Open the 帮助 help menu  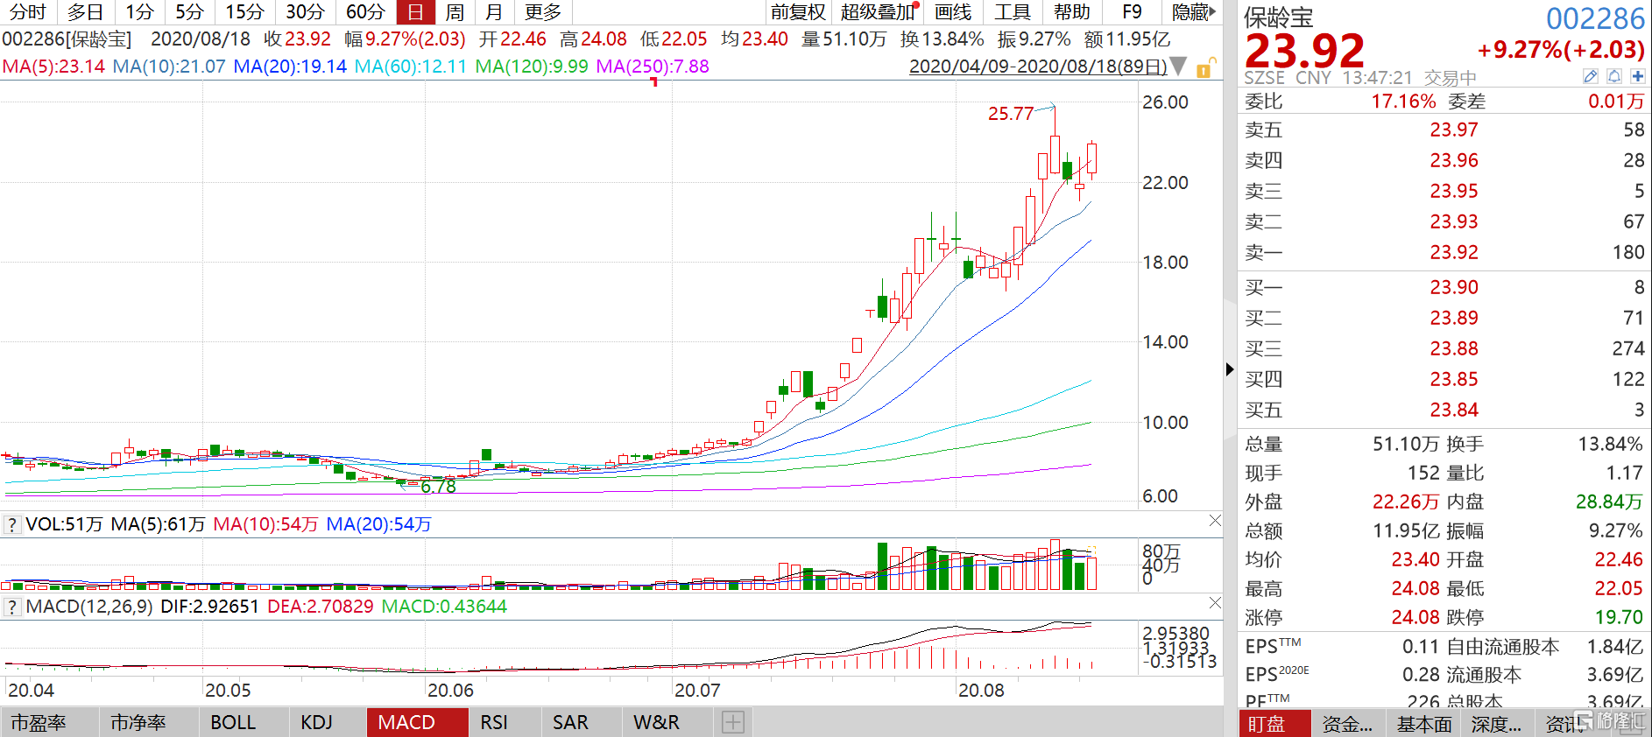click(1072, 12)
